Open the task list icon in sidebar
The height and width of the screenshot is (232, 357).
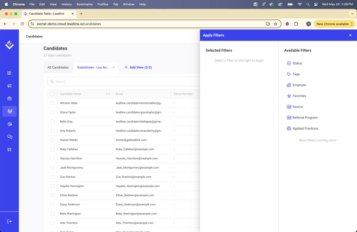click(10, 149)
